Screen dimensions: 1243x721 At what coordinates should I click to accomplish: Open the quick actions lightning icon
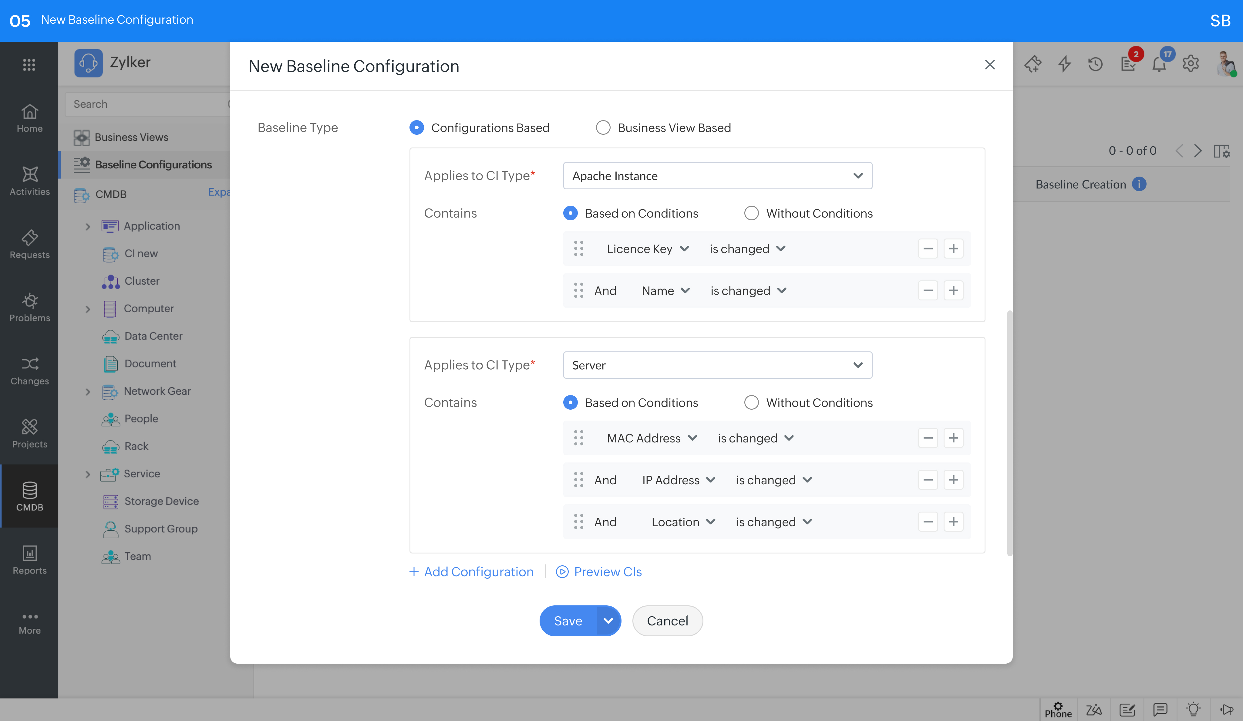point(1064,64)
